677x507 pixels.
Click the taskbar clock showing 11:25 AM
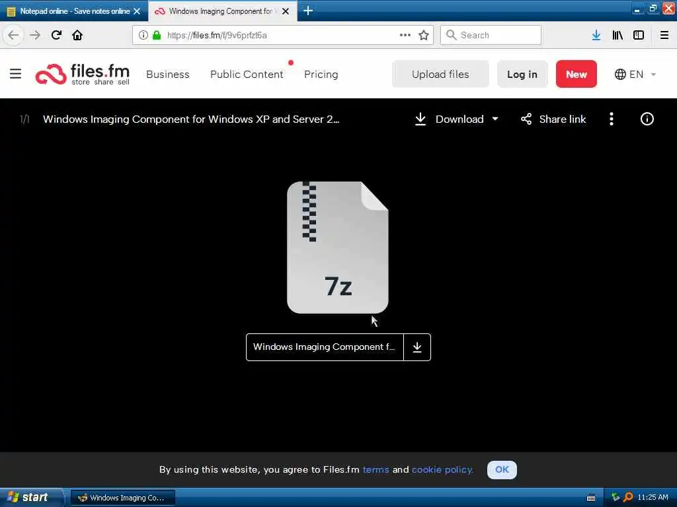point(653,497)
